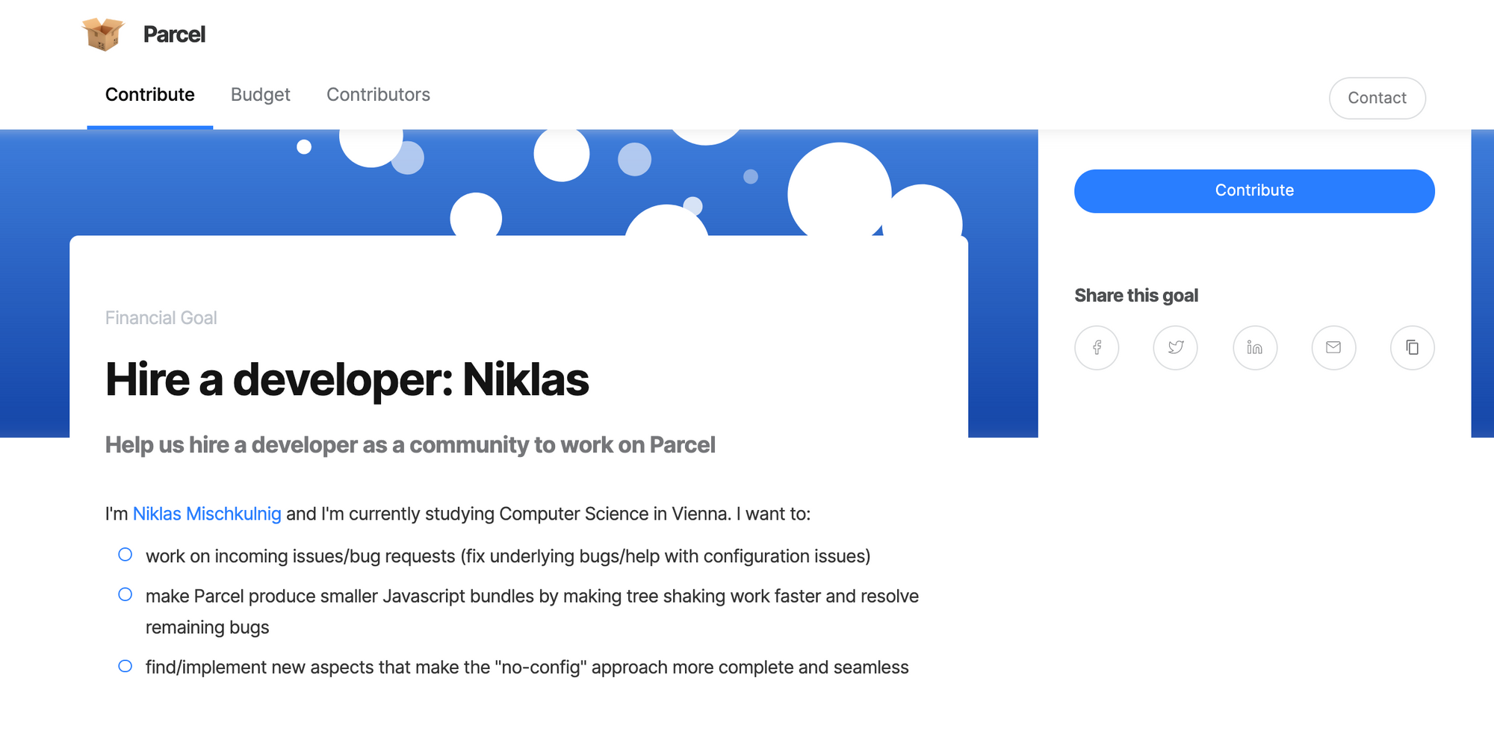This screenshot has height=737, width=1494.
Task: Click the Parcel title text
Action: pos(174,34)
